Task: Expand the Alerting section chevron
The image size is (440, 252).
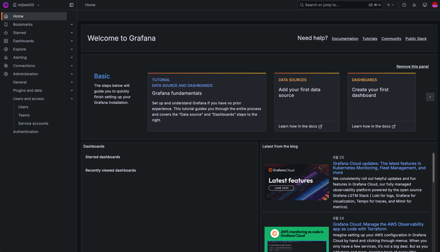Action: 72,57
